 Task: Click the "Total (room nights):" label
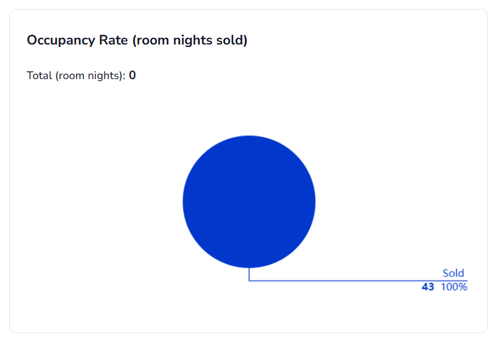click(x=76, y=76)
